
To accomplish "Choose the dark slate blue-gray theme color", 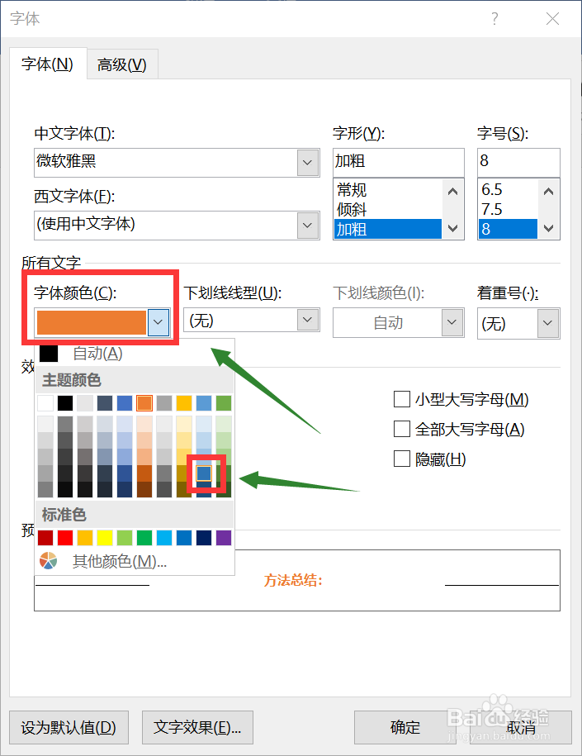I will click(105, 403).
